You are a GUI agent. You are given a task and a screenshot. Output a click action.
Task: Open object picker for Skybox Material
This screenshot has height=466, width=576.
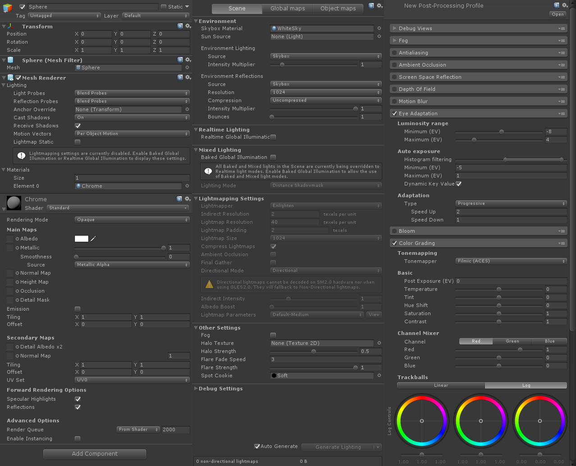[x=379, y=28]
